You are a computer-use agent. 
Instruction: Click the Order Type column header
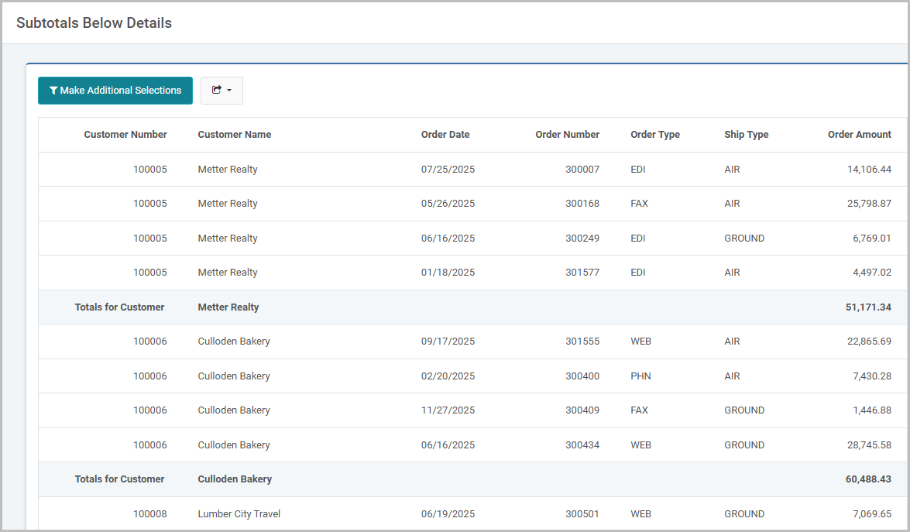coord(655,135)
